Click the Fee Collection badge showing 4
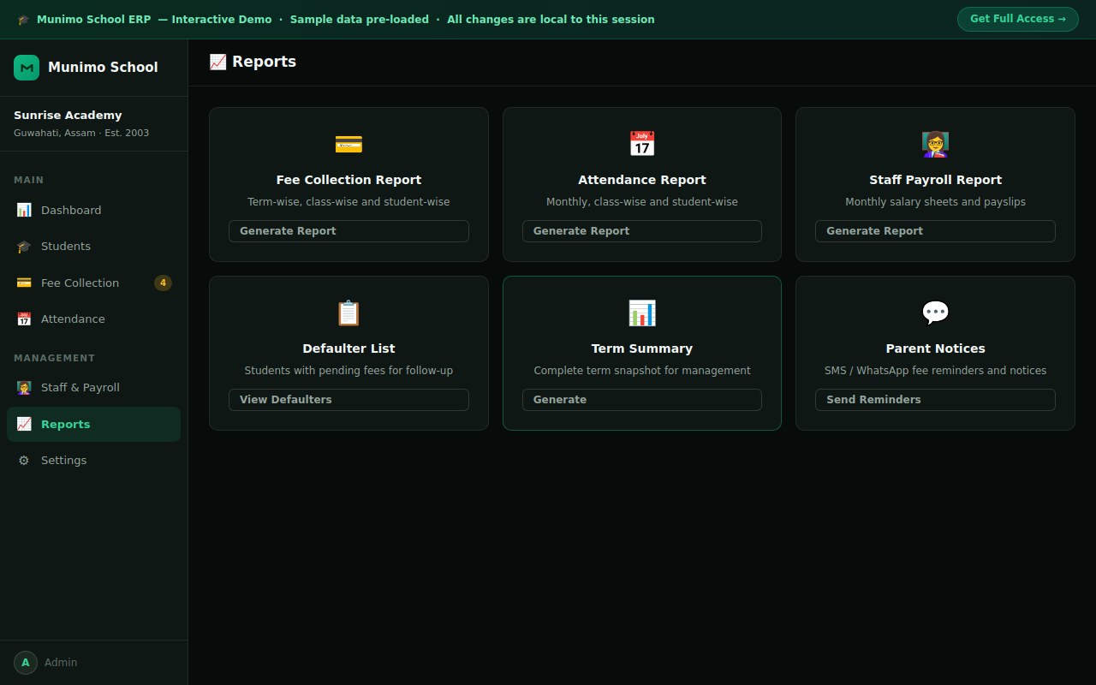This screenshot has height=685, width=1096. [x=163, y=283]
